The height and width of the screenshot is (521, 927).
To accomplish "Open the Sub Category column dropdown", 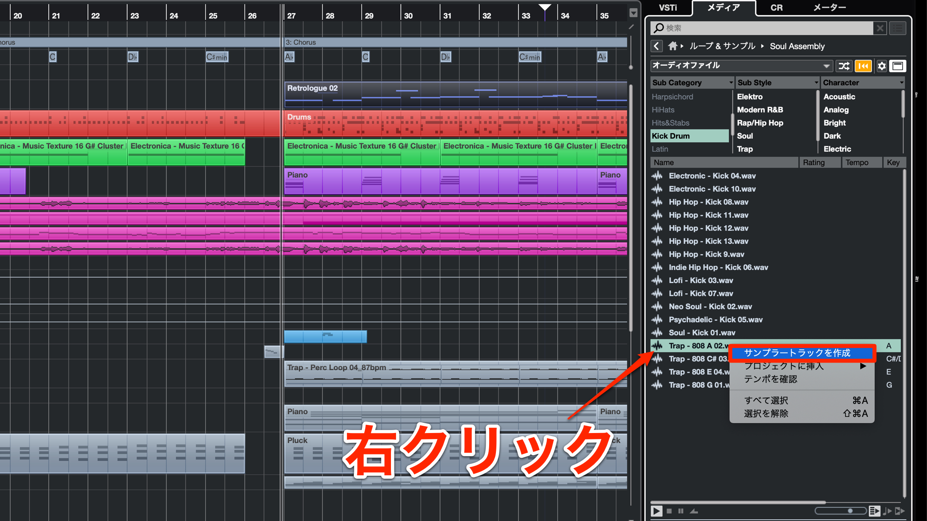I will (x=692, y=82).
